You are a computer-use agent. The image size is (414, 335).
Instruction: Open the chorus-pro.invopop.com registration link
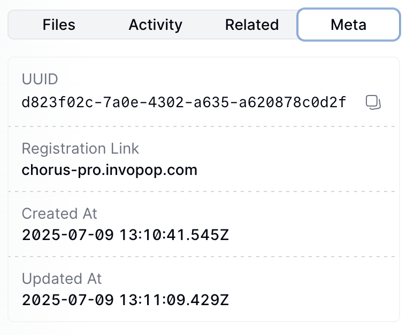(109, 170)
